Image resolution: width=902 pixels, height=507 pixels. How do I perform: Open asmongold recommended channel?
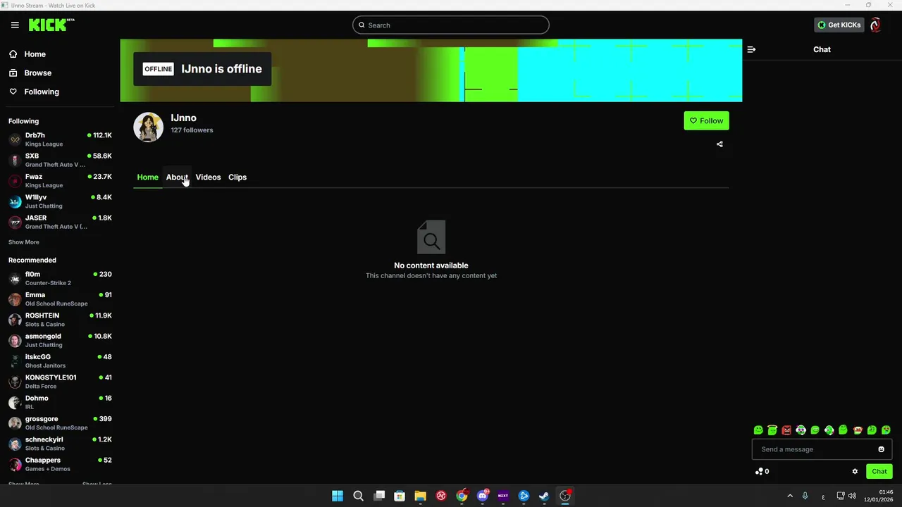(60, 340)
